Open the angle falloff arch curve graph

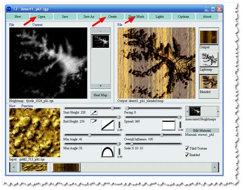108,152
